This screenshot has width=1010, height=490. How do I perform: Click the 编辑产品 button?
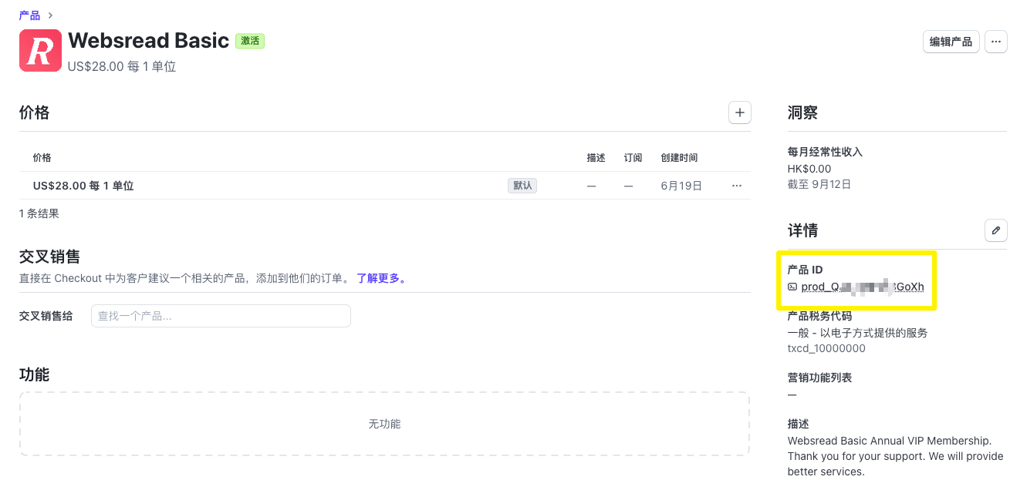[951, 41]
